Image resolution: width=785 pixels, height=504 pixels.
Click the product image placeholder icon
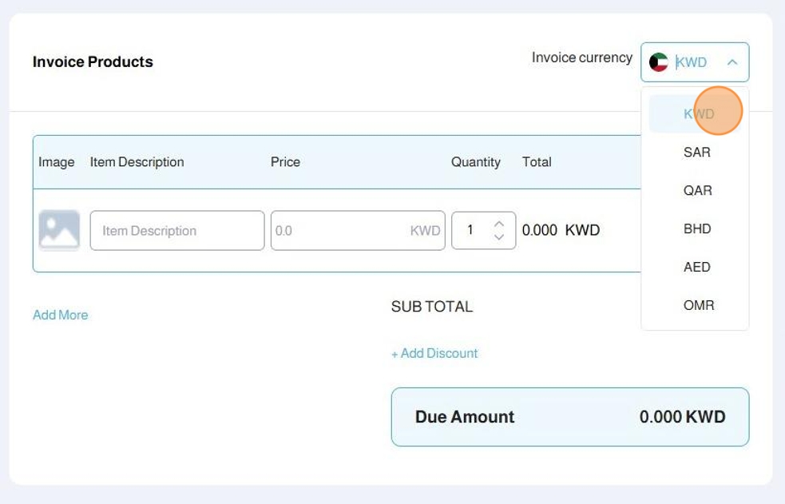pos(59,230)
